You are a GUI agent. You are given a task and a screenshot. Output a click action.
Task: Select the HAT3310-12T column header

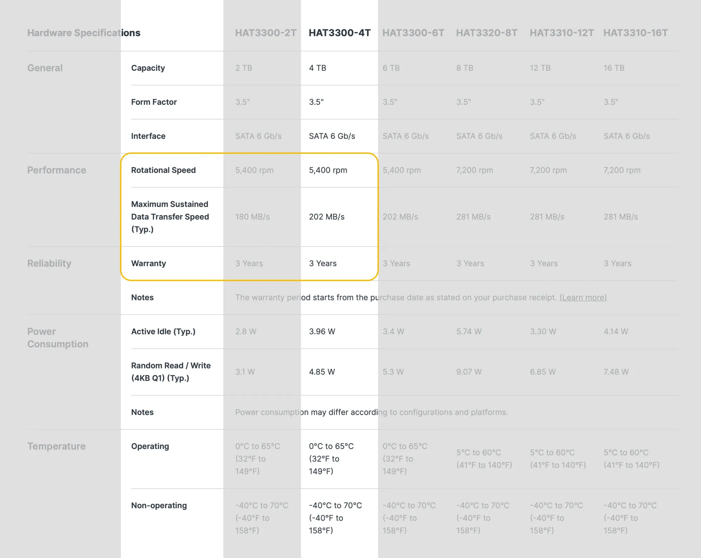point(562,33)
